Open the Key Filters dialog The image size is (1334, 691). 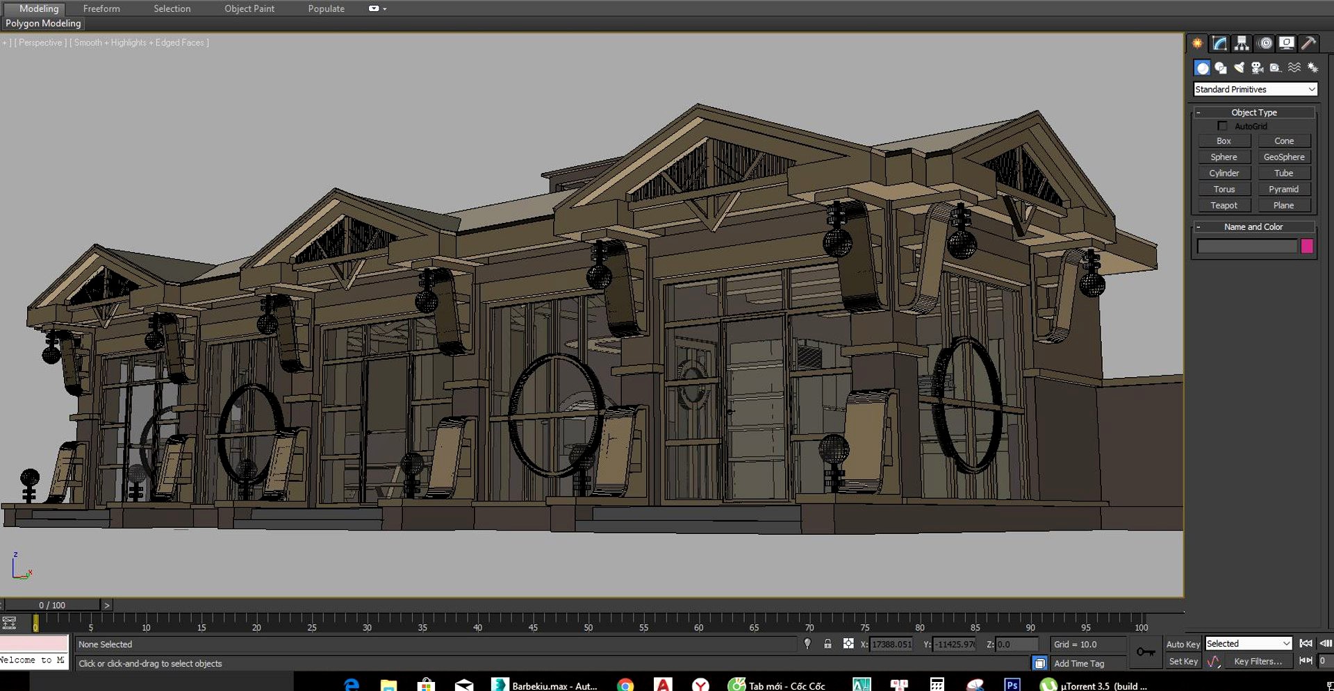[x=1258, y=661]
